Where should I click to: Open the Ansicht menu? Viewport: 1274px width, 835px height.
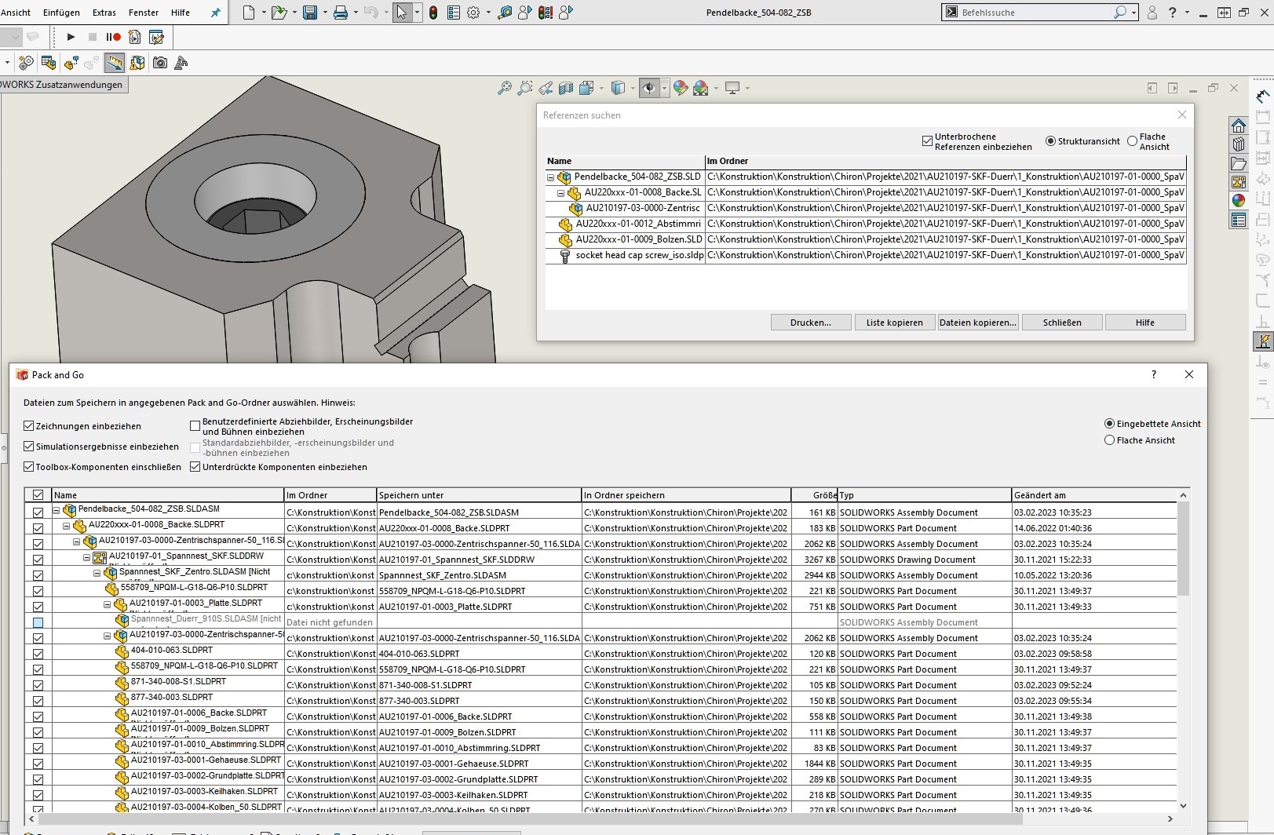16,13
